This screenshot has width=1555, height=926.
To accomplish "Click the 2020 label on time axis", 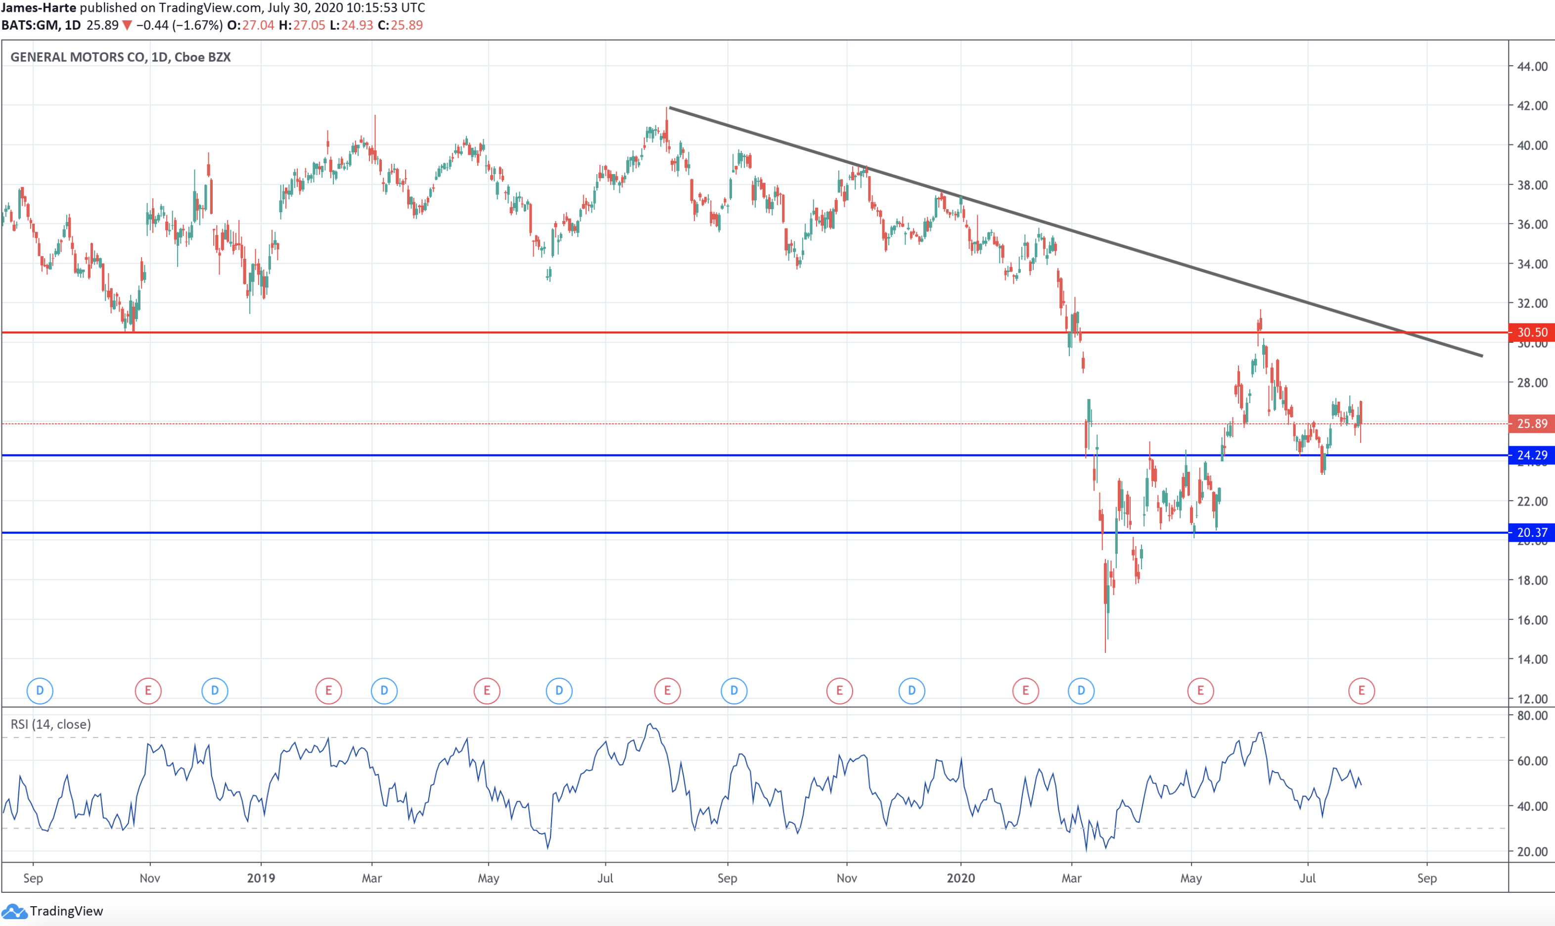I will click(x=960, y=879).
